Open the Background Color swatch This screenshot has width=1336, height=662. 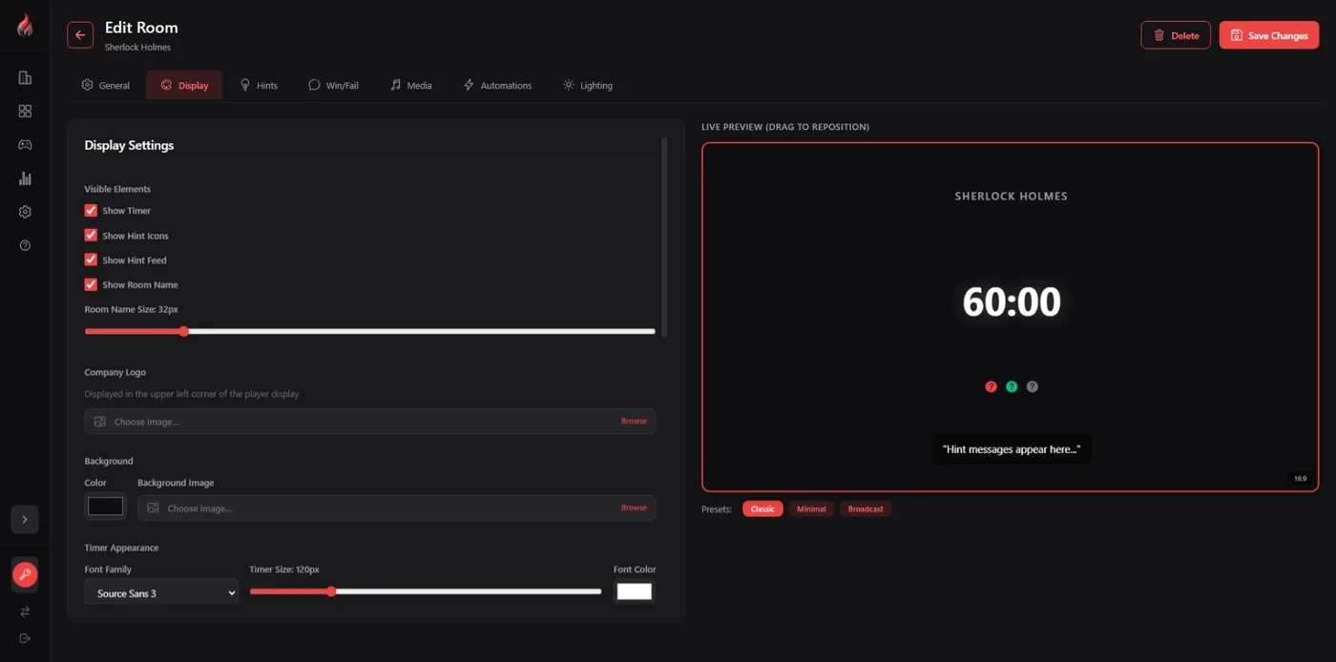click(x=105, y=507)
